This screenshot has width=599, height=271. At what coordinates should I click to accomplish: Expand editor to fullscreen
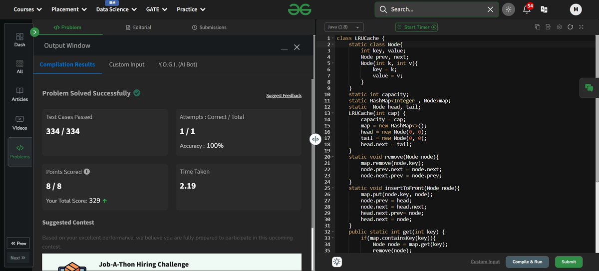[581, 27]
